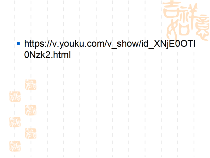Click the second small seal stamp from top
This screenshot has width=210, height=158.
coord(15,96)
